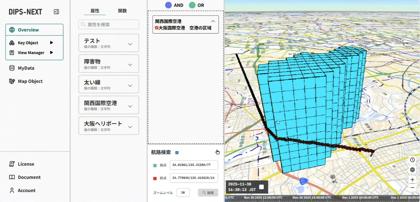
Task: Open MyData database section
Action: [x=26, y=68]
